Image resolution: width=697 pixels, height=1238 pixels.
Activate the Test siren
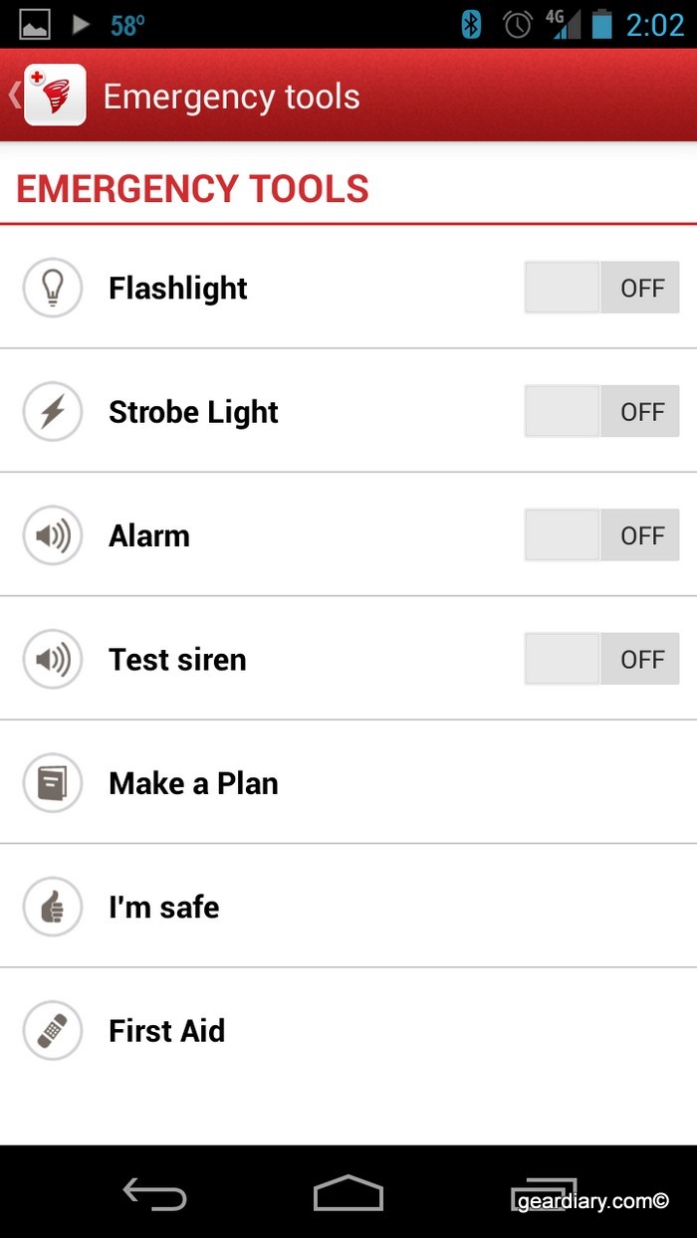click(x=600, y=659)
